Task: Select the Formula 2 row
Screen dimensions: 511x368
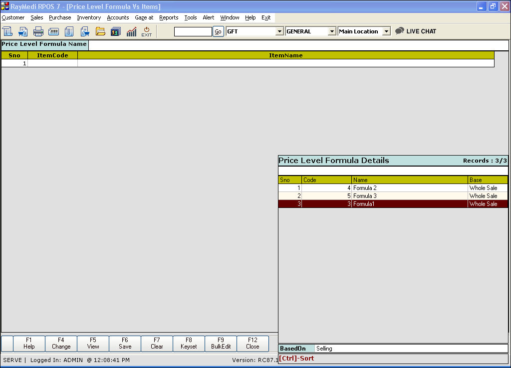Action: click(393, 188)
